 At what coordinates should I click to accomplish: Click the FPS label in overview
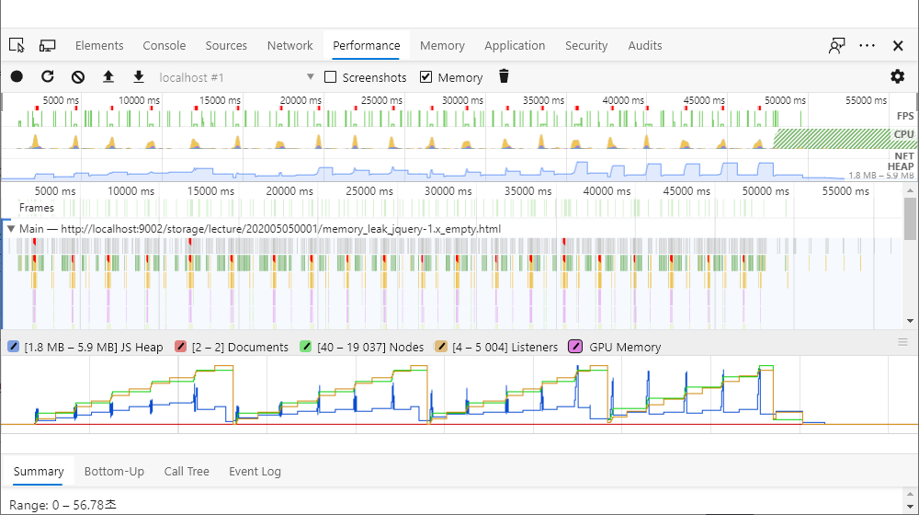pyautogui.click(x=905, y=116)
